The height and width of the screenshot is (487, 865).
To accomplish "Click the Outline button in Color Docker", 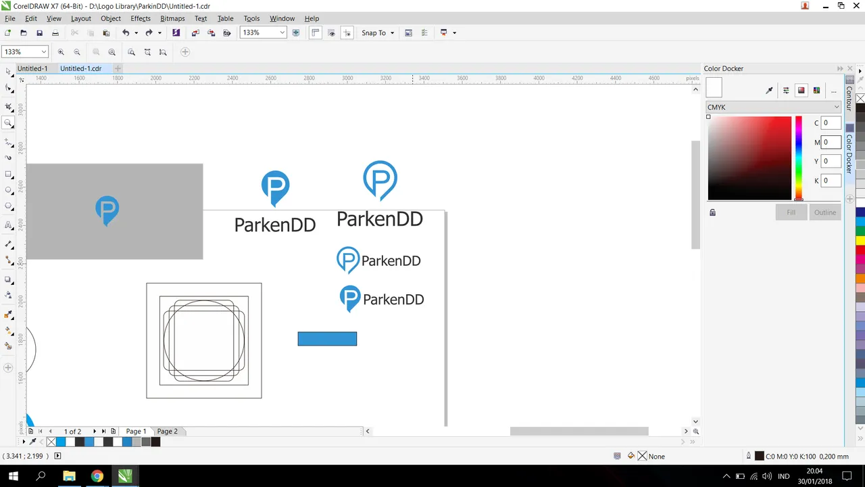I will (x=824, y=212).
